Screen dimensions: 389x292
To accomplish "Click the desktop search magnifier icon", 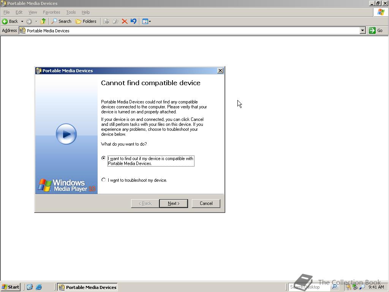I will coord(334,287).
